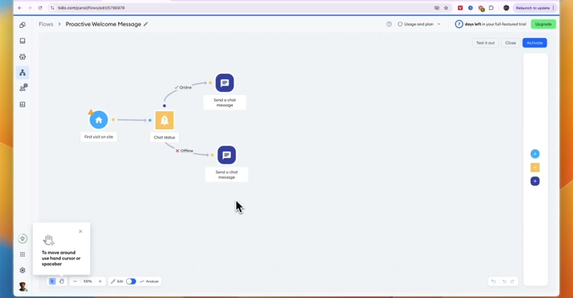
Task: Click the Test it out button
Action: click(486, 43)
